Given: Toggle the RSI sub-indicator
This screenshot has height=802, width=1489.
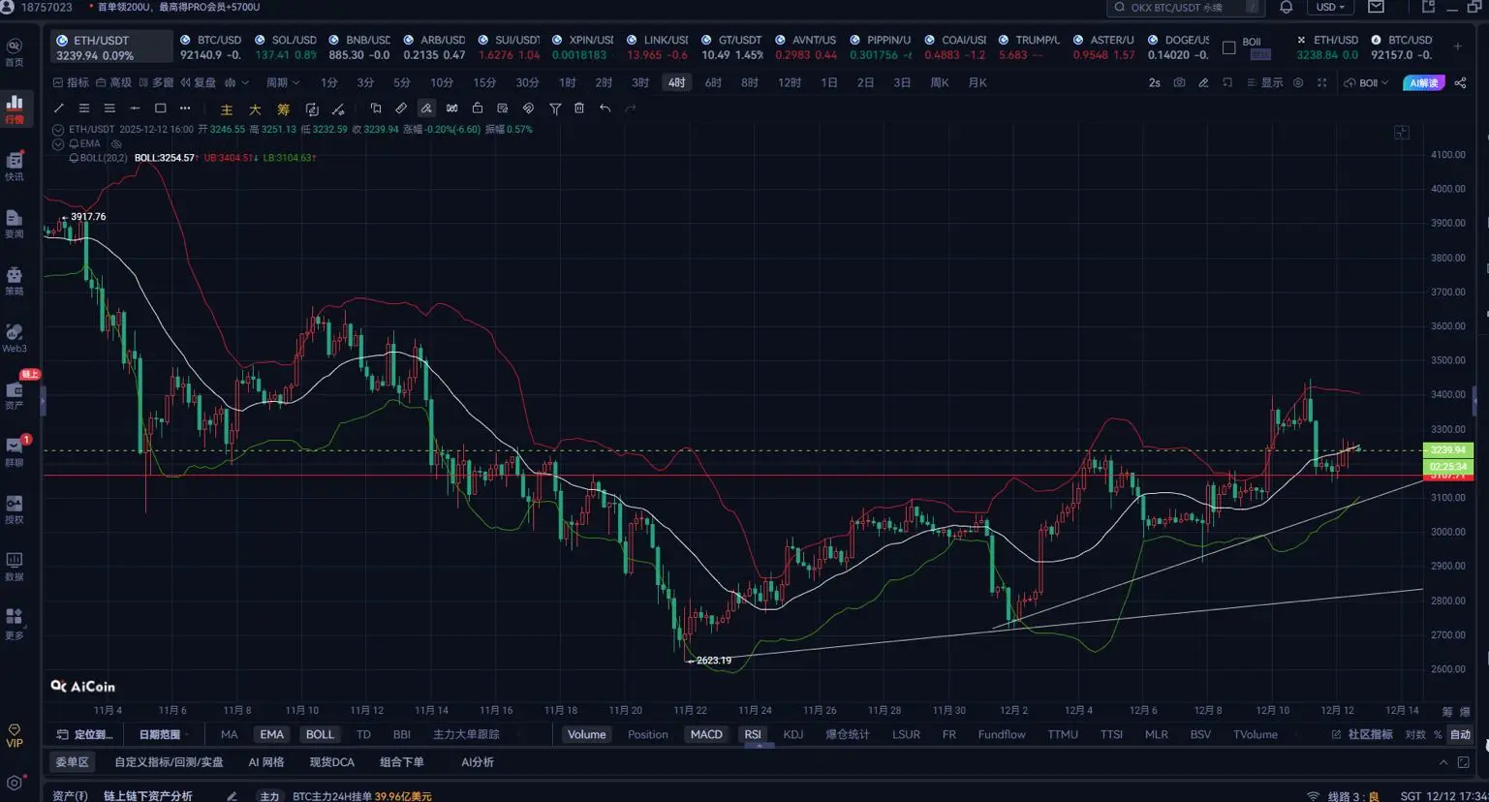Looking at the screenshot, I should pos(753,734).
